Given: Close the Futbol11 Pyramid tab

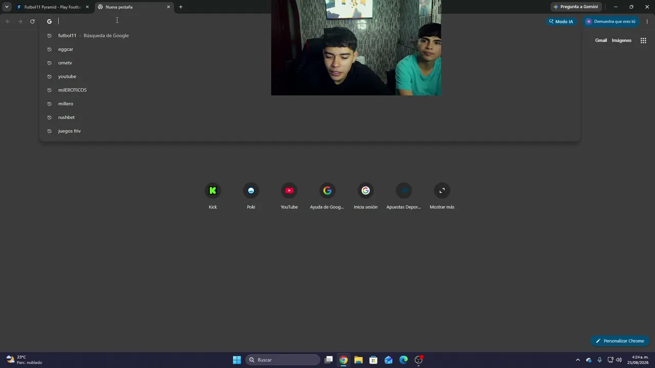Looking at the screenshot, I should point(87,7).
